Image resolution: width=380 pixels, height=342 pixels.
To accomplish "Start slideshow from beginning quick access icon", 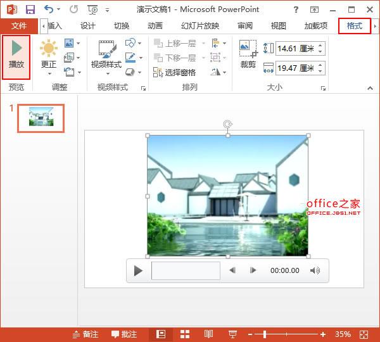I will click(92, 9).
